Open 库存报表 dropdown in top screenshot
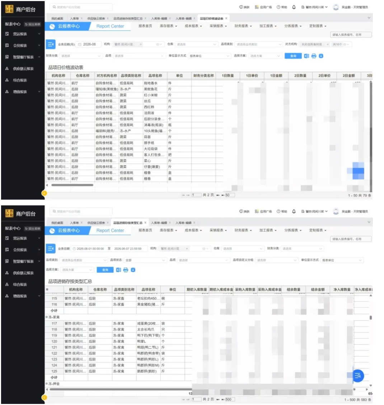This screenshot has width=384, height=405. 168,26
